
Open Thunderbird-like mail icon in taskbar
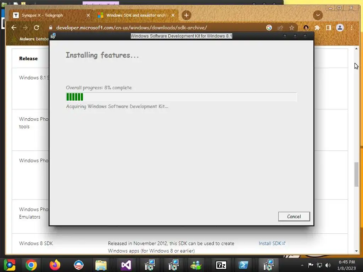pos(79,265)
